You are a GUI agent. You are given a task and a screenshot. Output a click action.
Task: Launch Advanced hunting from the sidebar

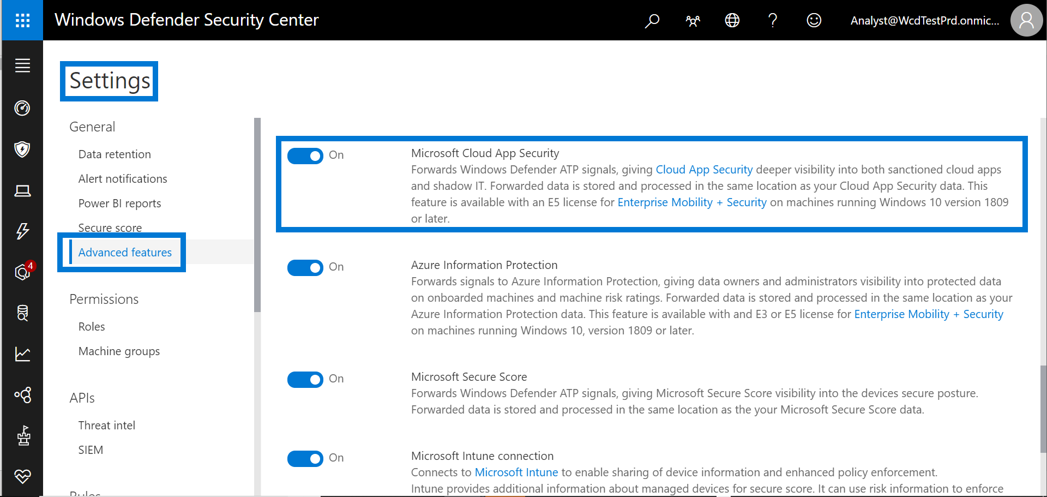pyautogui.click(x=22, y=313)
